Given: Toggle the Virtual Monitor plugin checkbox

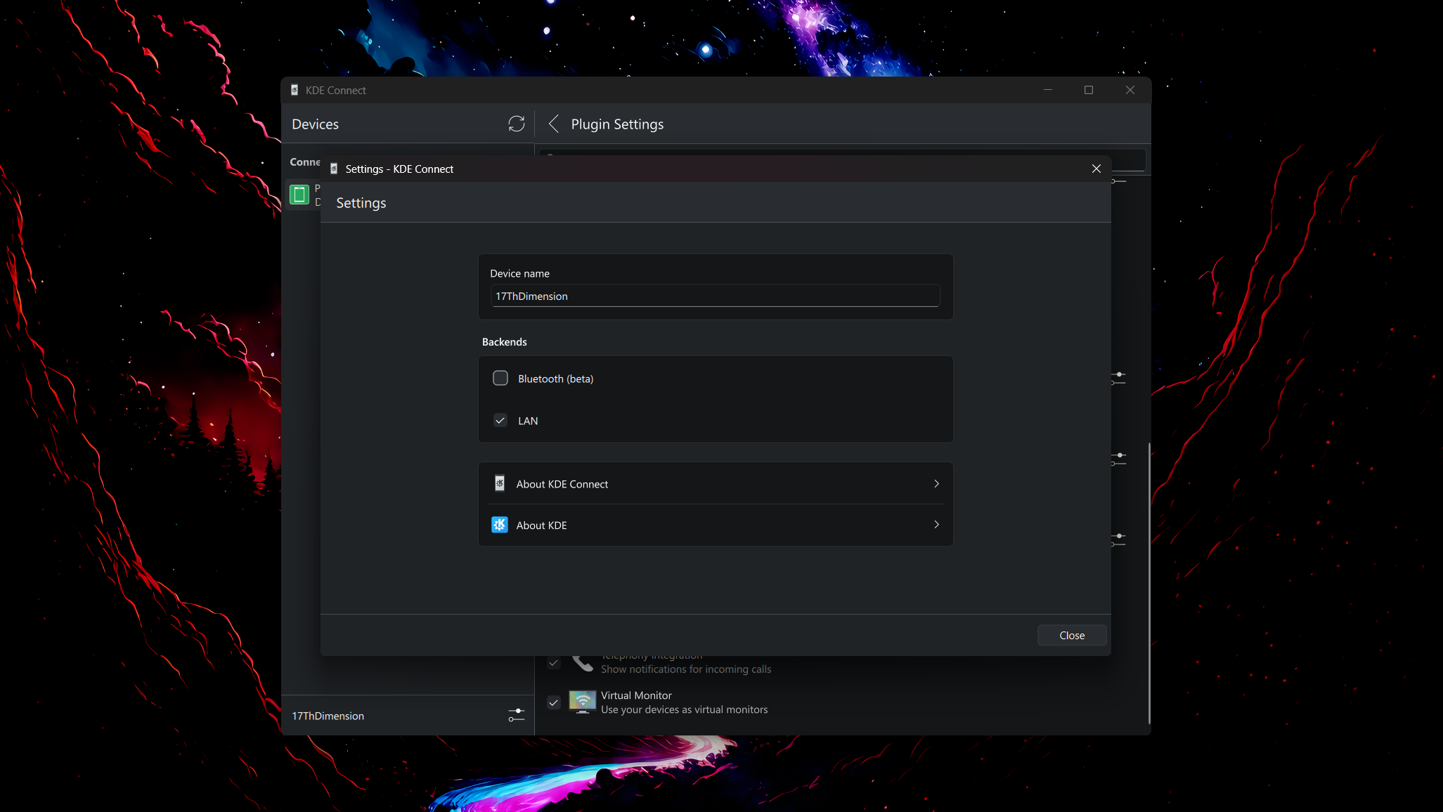Looking at the screenshot, I should point(554,702).
